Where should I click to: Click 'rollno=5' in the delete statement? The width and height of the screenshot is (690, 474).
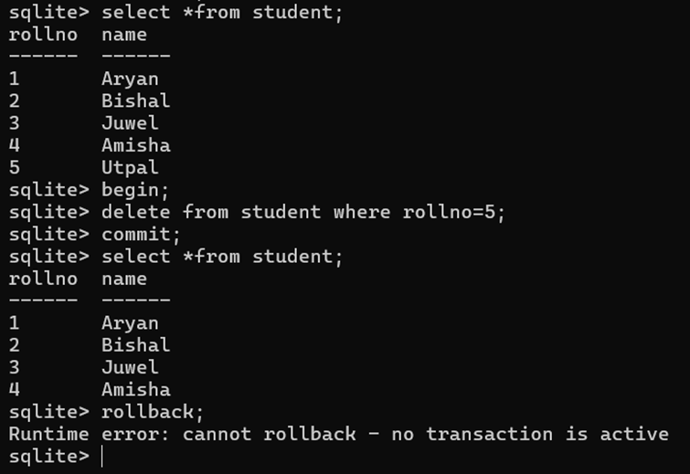(449, 212)
